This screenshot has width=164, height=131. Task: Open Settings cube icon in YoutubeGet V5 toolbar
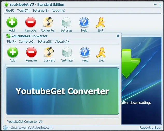[66, 22]
